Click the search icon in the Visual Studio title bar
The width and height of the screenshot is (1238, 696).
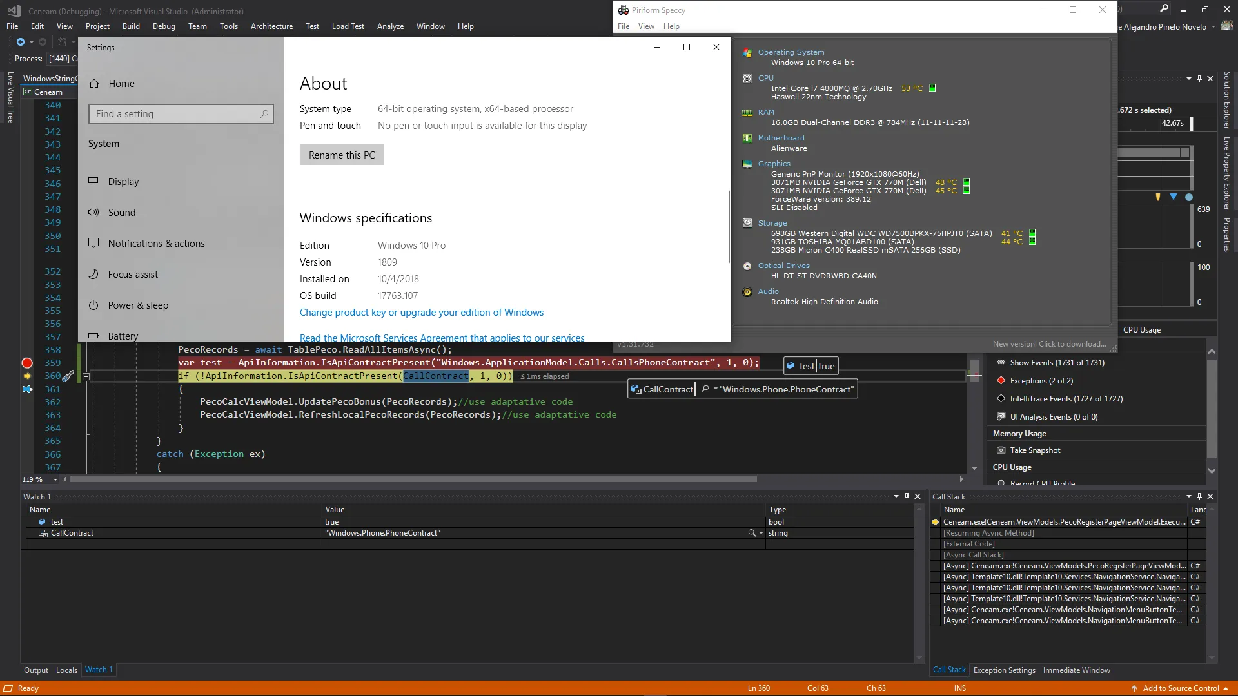tap(1164, 9)
